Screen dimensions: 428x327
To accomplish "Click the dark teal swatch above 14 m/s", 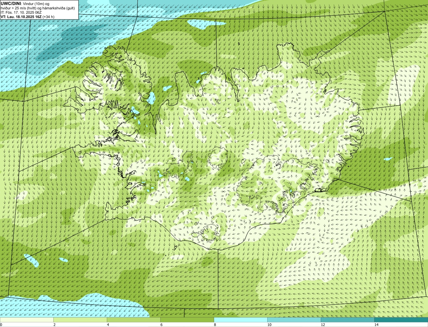I will (x=401, y=320).
